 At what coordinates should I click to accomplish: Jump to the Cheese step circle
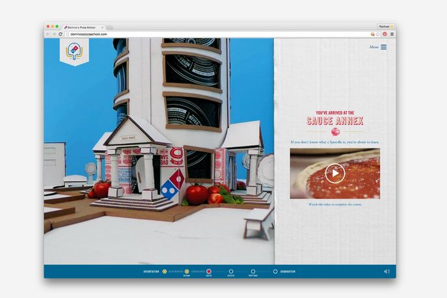click(x=231, y=271)
